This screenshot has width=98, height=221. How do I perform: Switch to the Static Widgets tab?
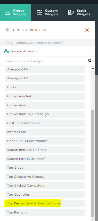pos(79,12)
